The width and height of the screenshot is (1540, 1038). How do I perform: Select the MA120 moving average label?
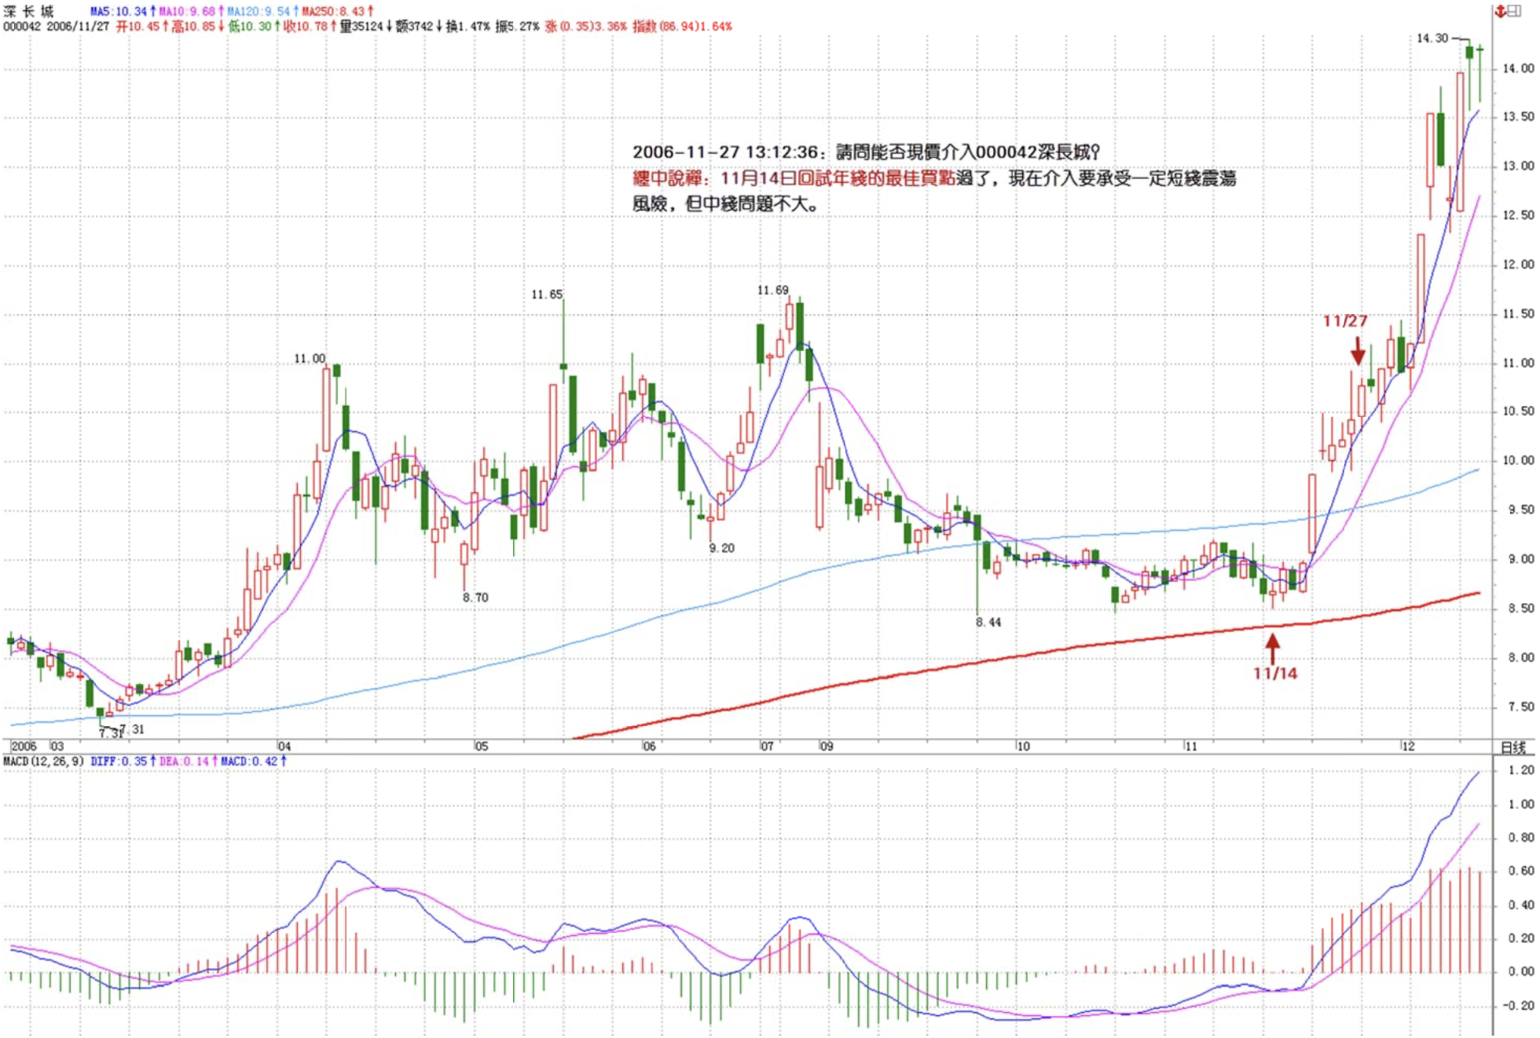(x=258, y=12)
